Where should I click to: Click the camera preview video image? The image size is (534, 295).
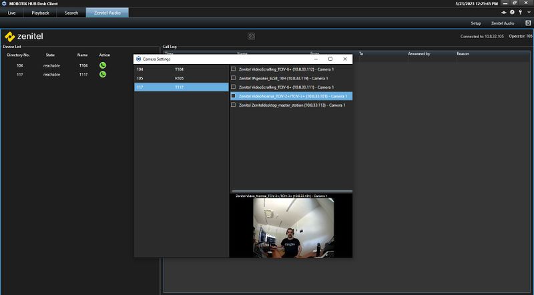pyautogui.click(x=290, y=228)
